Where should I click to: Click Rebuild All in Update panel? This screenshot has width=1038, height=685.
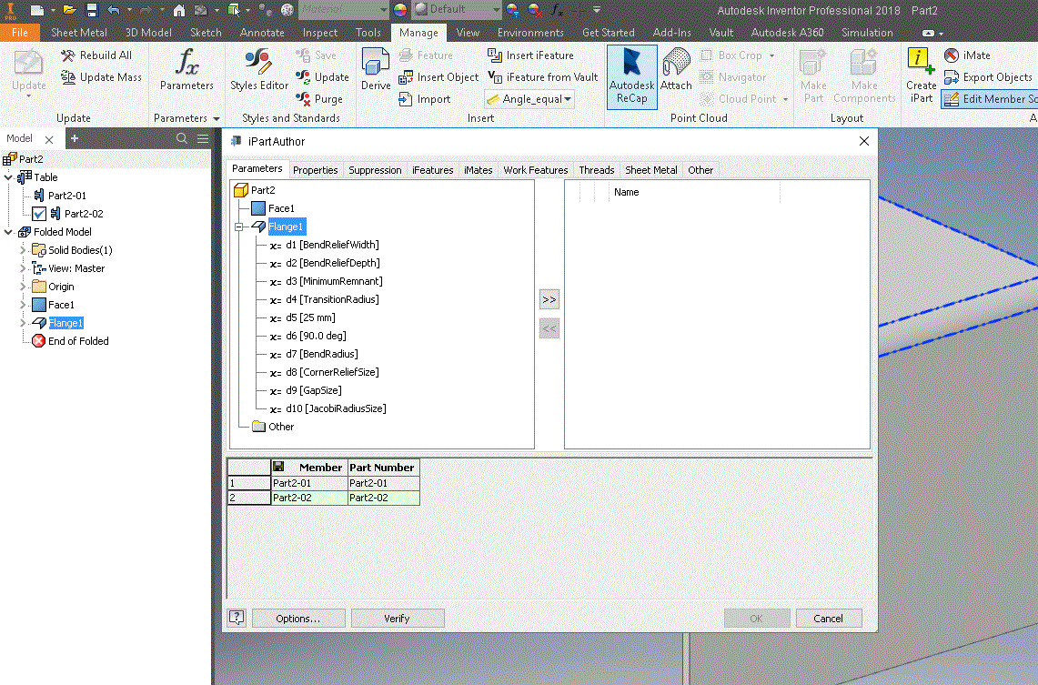[x=96, y=55]
